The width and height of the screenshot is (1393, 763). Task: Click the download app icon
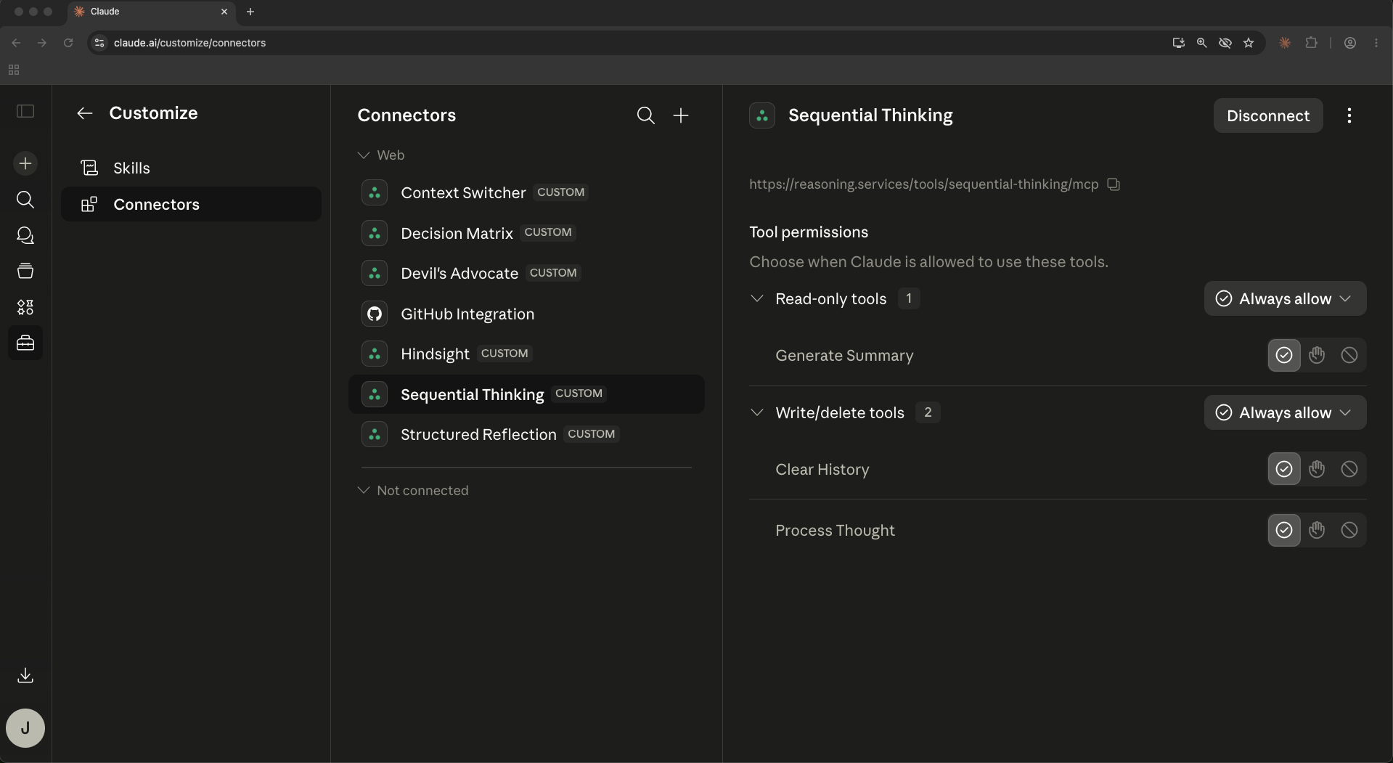pyautogui.click(x=25, y=675)
